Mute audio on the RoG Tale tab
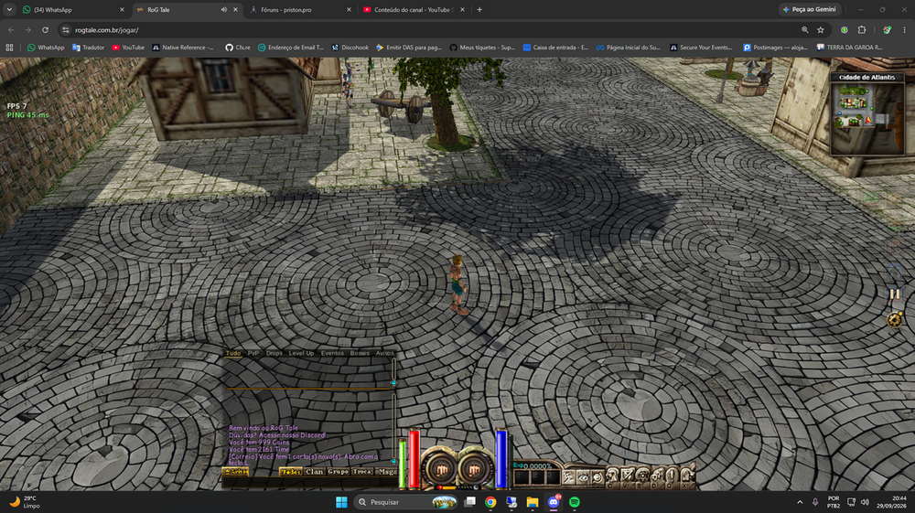Image resolution: width=915 pixels, height=513 pixels. tap(223, 9)
